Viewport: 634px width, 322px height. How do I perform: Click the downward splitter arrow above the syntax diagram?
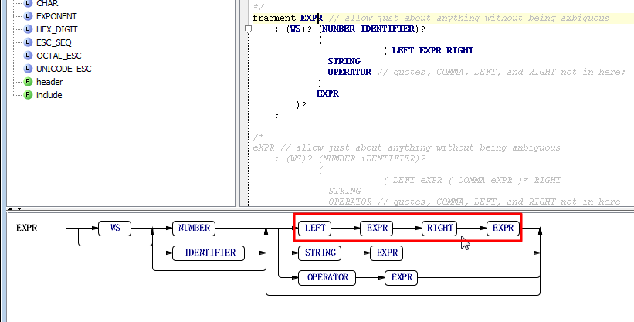[19, 209]
